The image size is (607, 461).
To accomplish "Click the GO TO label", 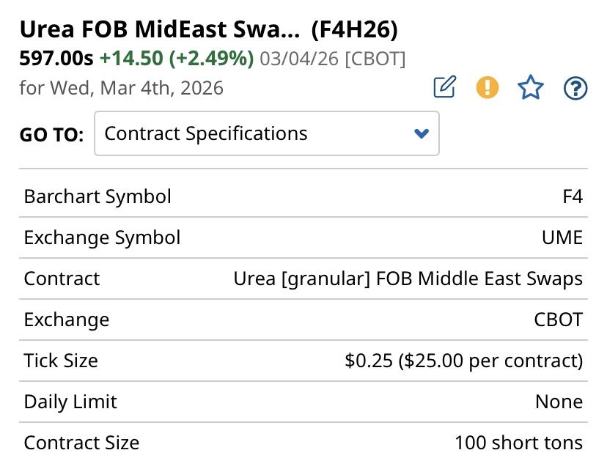I will click(x=52, y=134).
